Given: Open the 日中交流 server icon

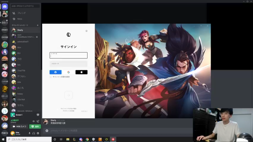Looking at the screenshot, I should [5, 37].
